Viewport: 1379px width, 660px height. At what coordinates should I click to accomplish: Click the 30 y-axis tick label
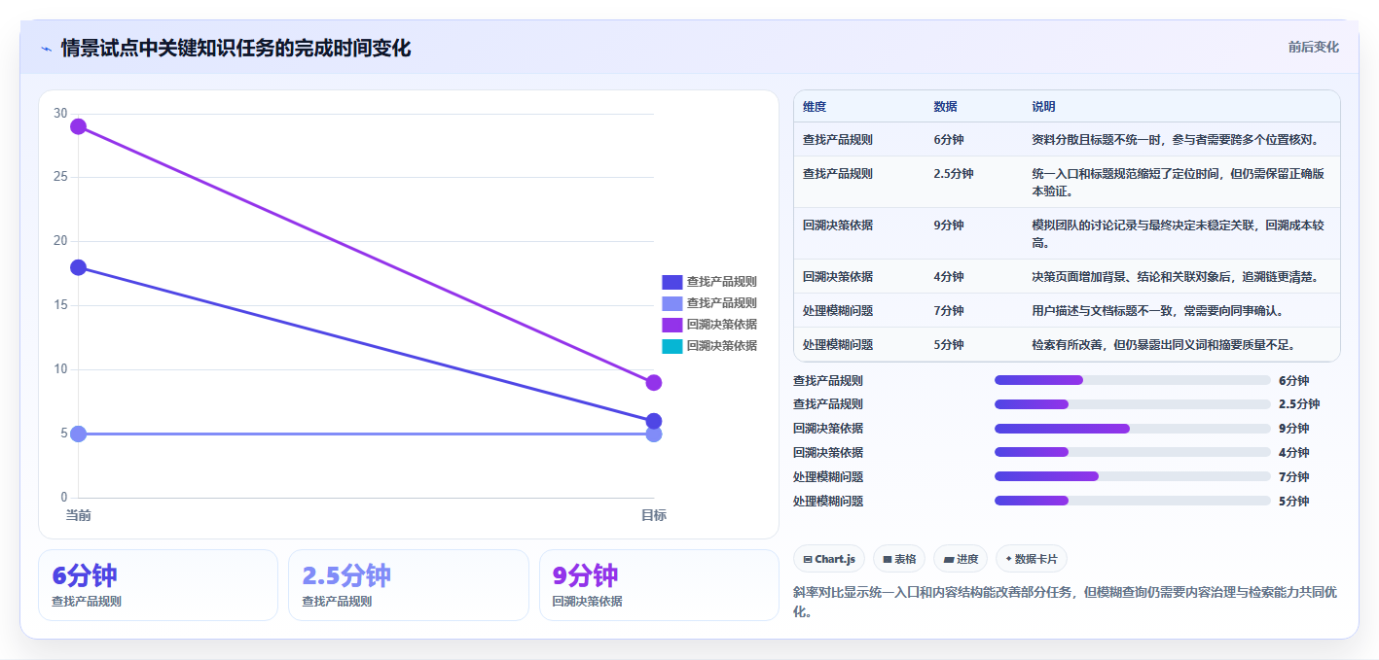pos(60,114)
